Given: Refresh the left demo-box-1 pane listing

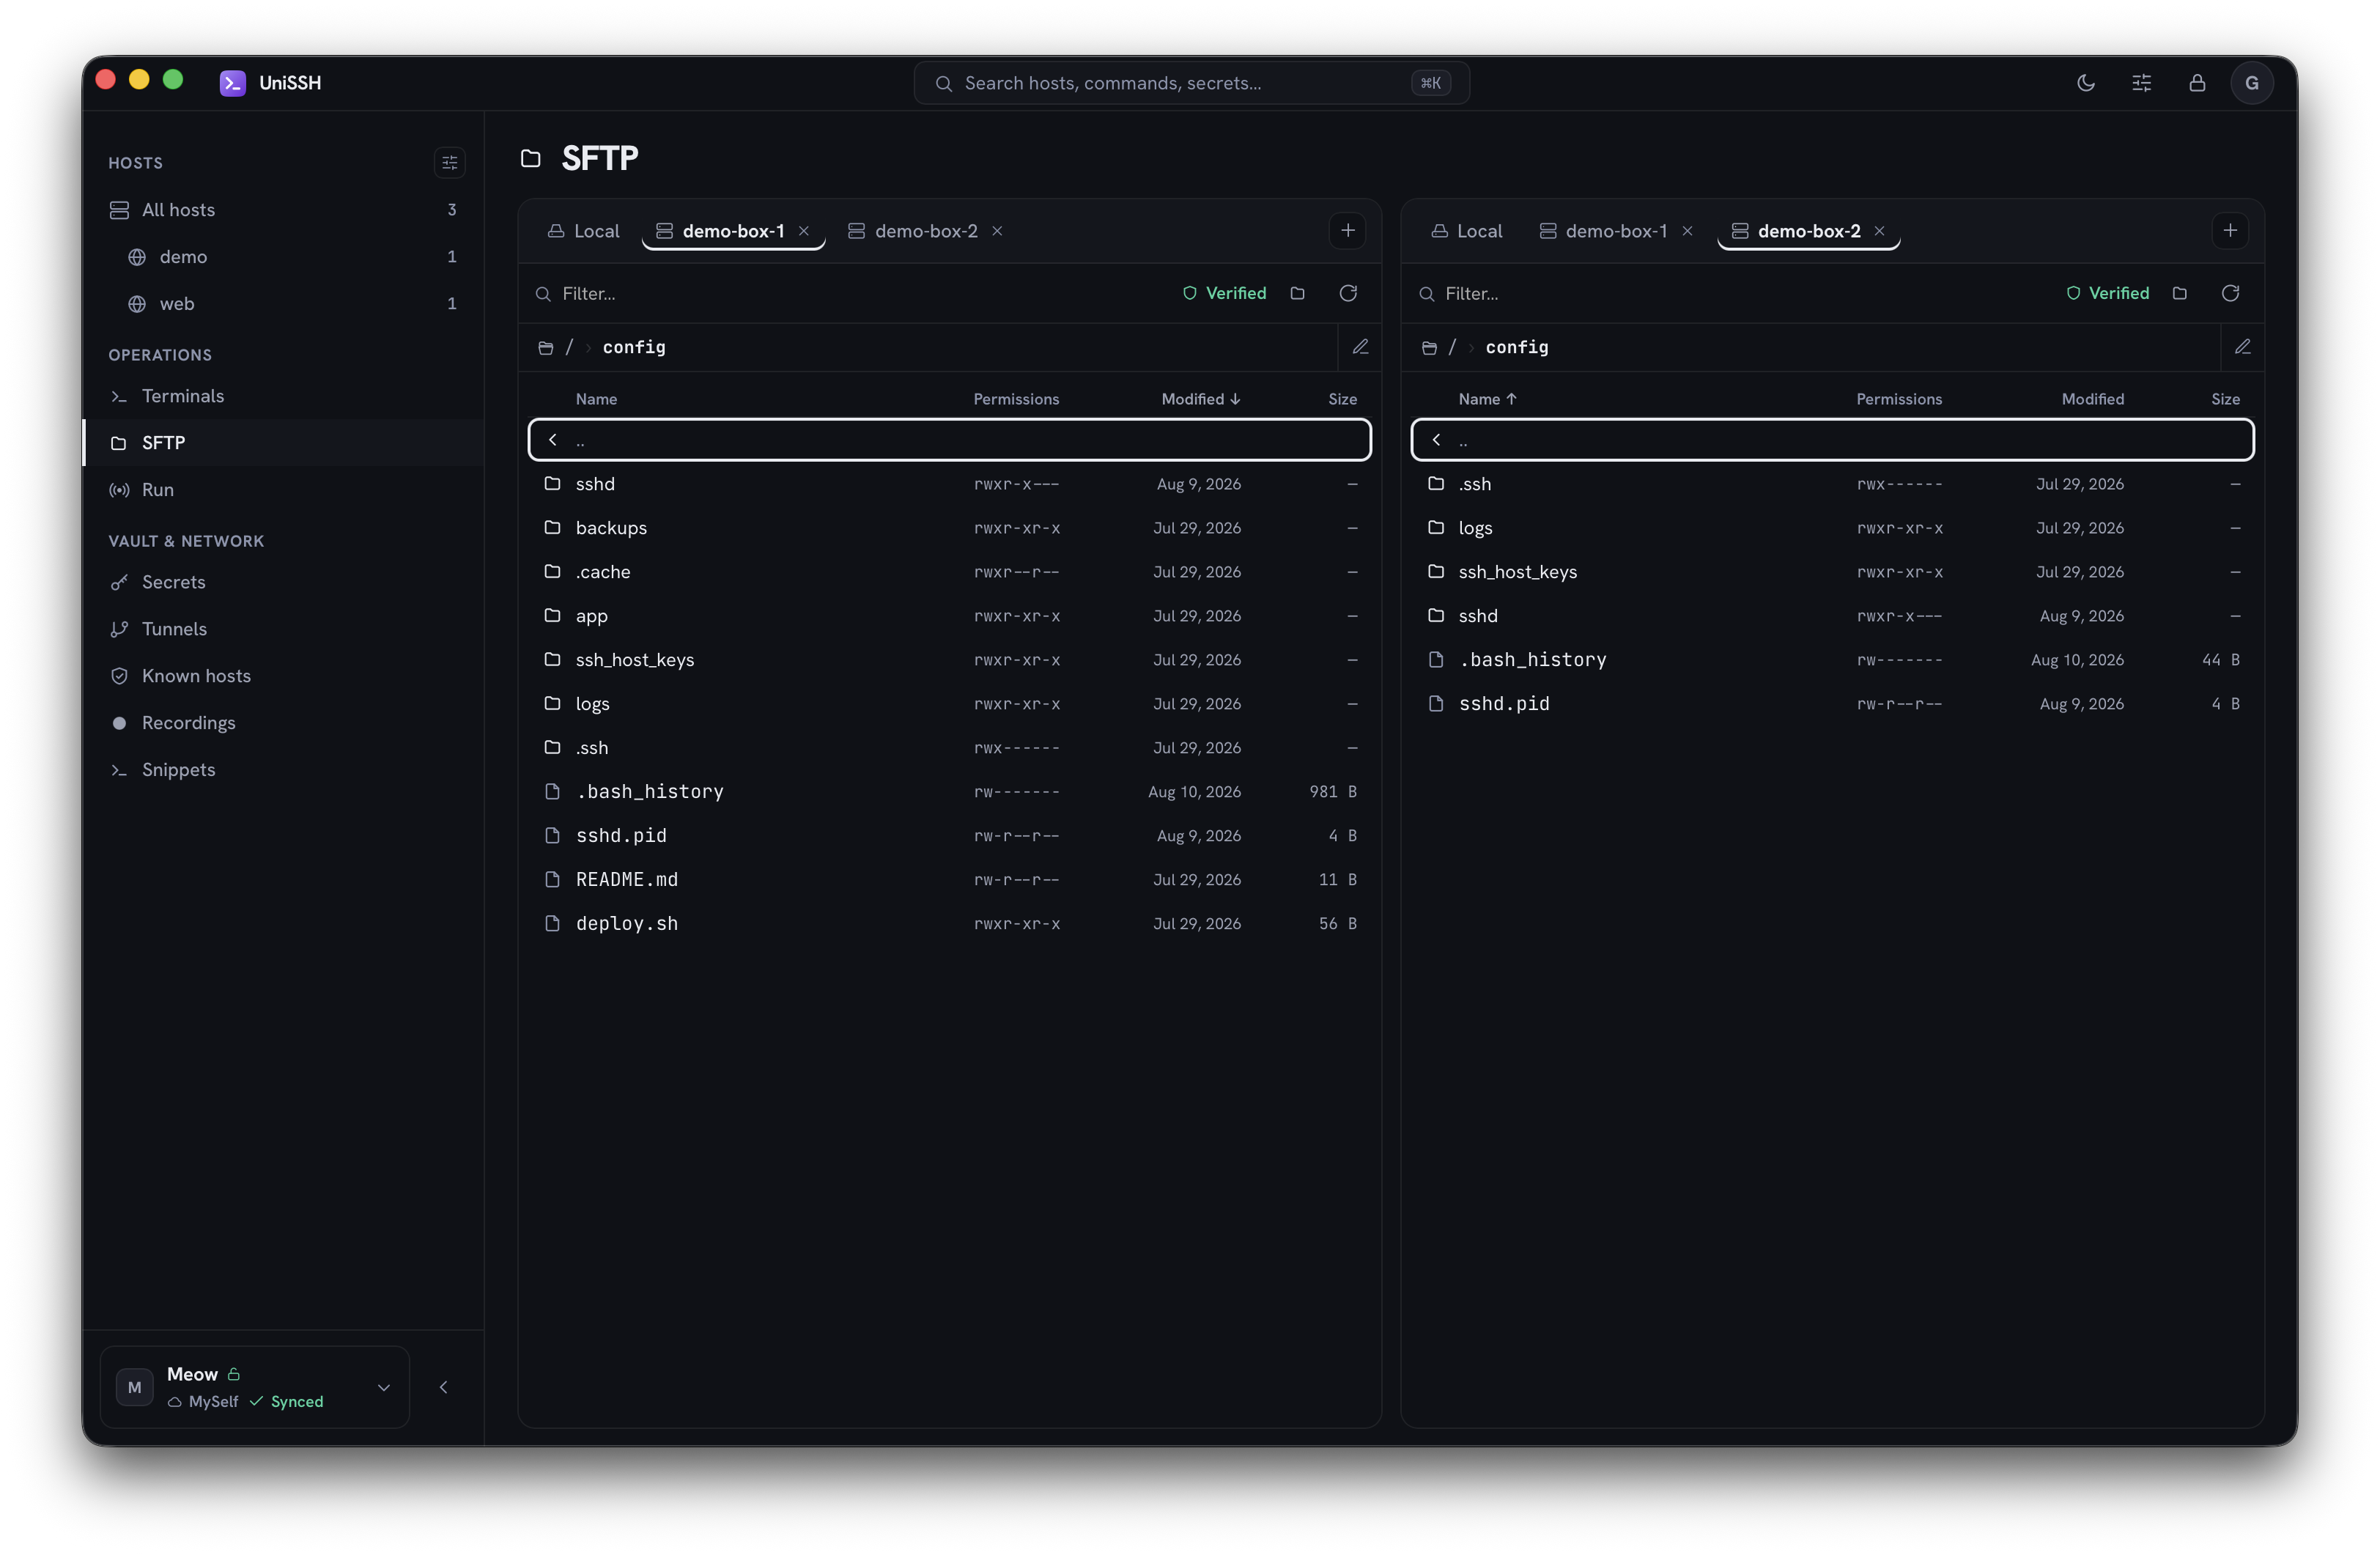Looking at the screenshot, I should (x=1348, y=293).
